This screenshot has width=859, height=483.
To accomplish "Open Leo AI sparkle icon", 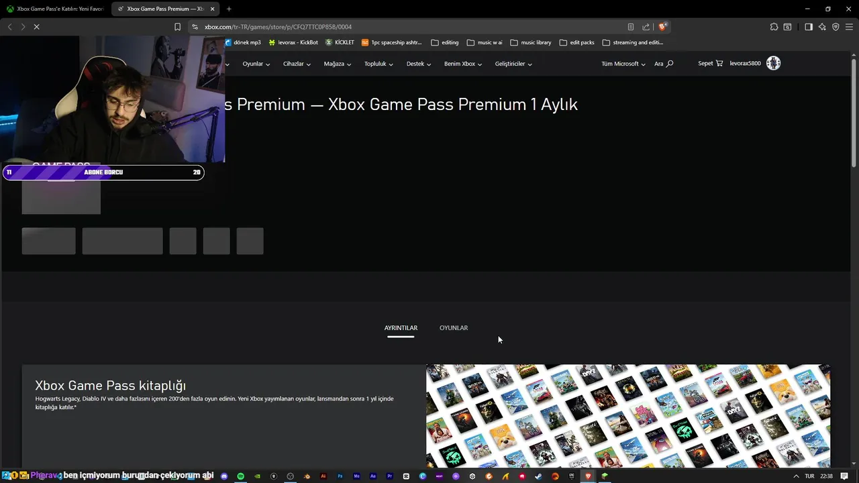I will point(822,27).
